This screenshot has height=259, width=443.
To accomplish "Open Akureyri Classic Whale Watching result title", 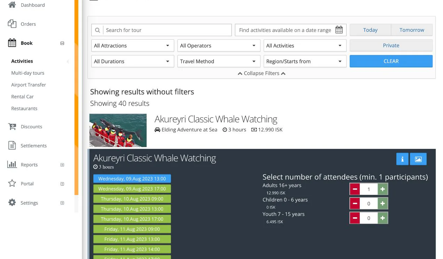I will [216, 119].
